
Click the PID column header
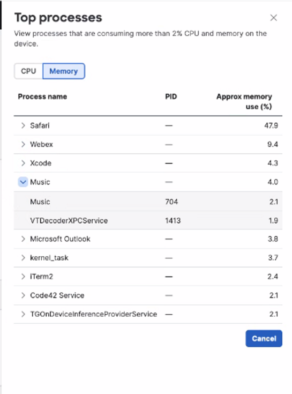[171, 96]
